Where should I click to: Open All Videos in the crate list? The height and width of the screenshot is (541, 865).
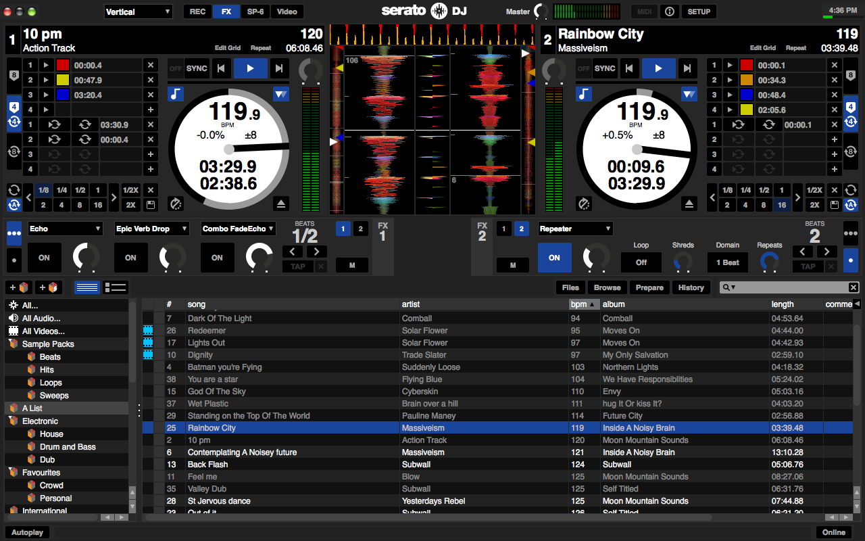[43, 331]
